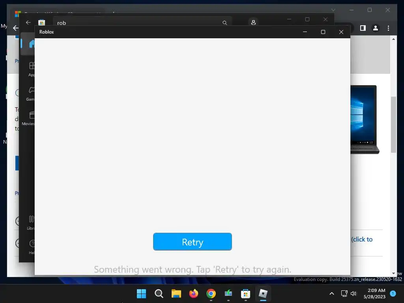Open File Explorer from taskbar
404x303 pixels.
click(176, 294)
